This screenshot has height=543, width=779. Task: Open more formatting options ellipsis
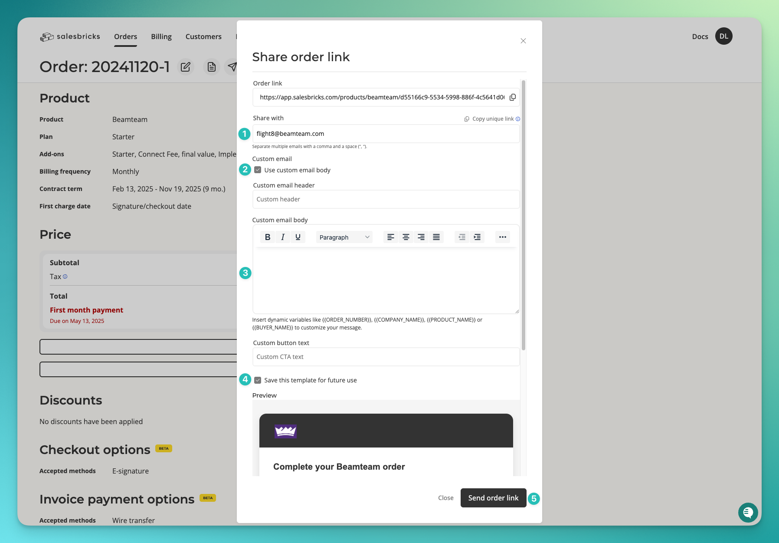503,237
